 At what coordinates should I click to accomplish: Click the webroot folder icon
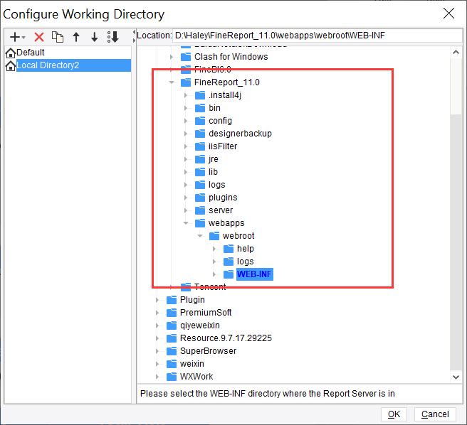point(214,235)
